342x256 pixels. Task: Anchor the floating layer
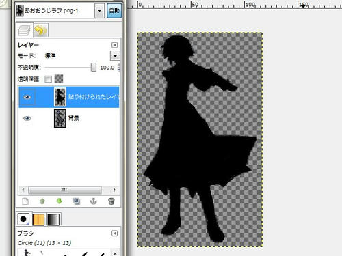coord(94,201)
